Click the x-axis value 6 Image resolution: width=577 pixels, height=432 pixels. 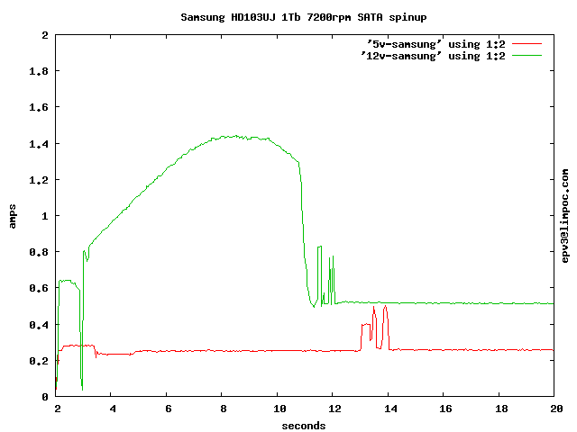click(x=169, y=409)
